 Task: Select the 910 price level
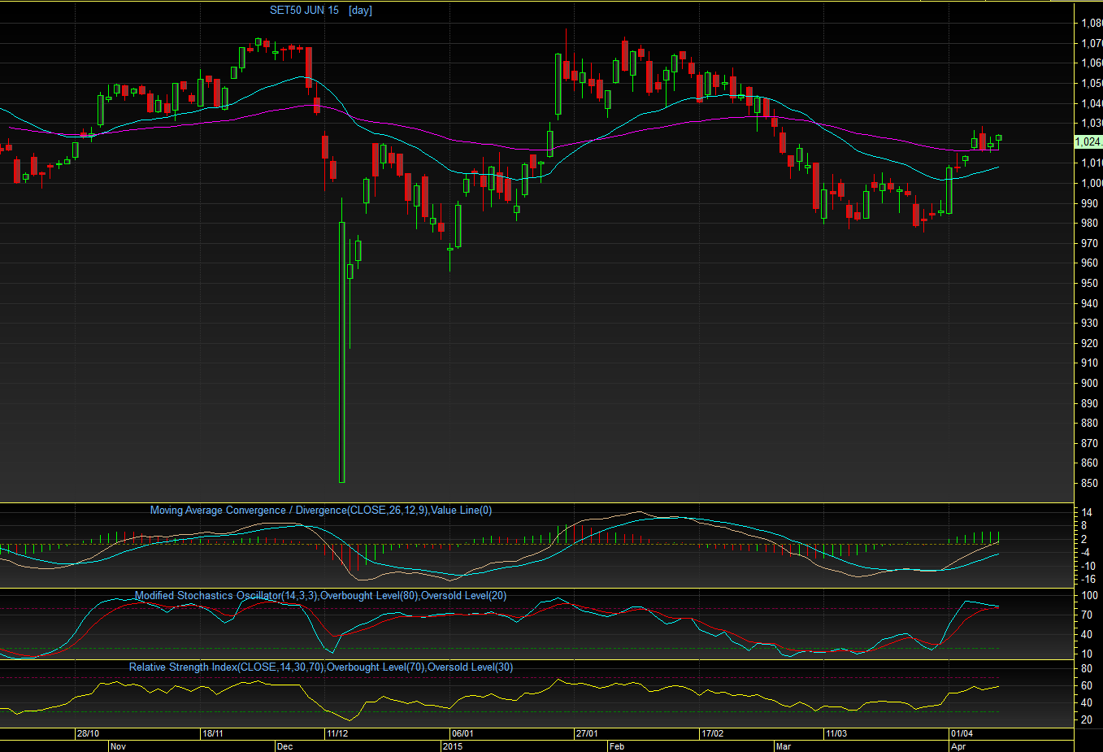tap(1089, 363)
